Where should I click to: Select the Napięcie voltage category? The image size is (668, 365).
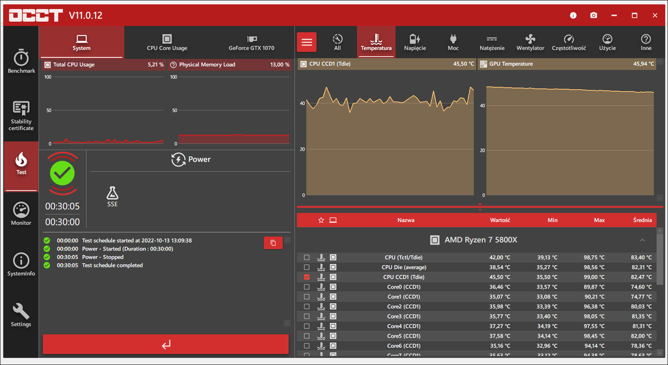pyautogui.click(x=415, y=42)
